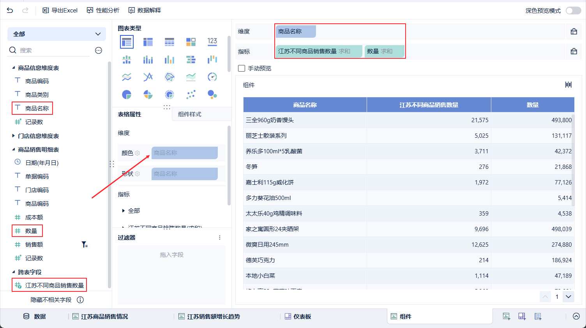The height and width of the screenshot is (328, 586).
Task: Pick the multi-series column chart type
Action: pos(169,60)
